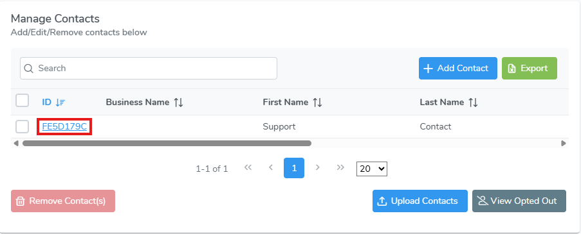
Task: Open the View Opted Out list
Action: point(519,201)
